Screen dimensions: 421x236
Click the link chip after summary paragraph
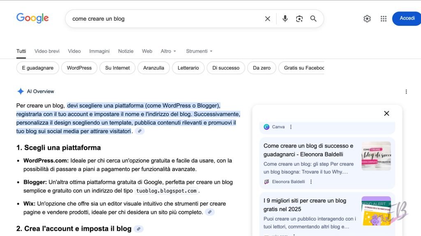[140, 131]
